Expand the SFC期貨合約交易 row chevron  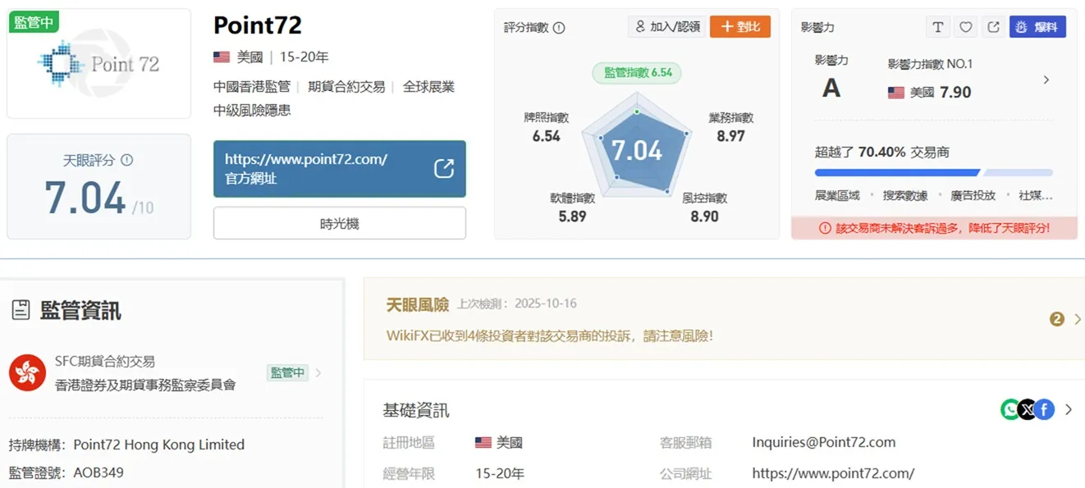(x=318, y=372)
